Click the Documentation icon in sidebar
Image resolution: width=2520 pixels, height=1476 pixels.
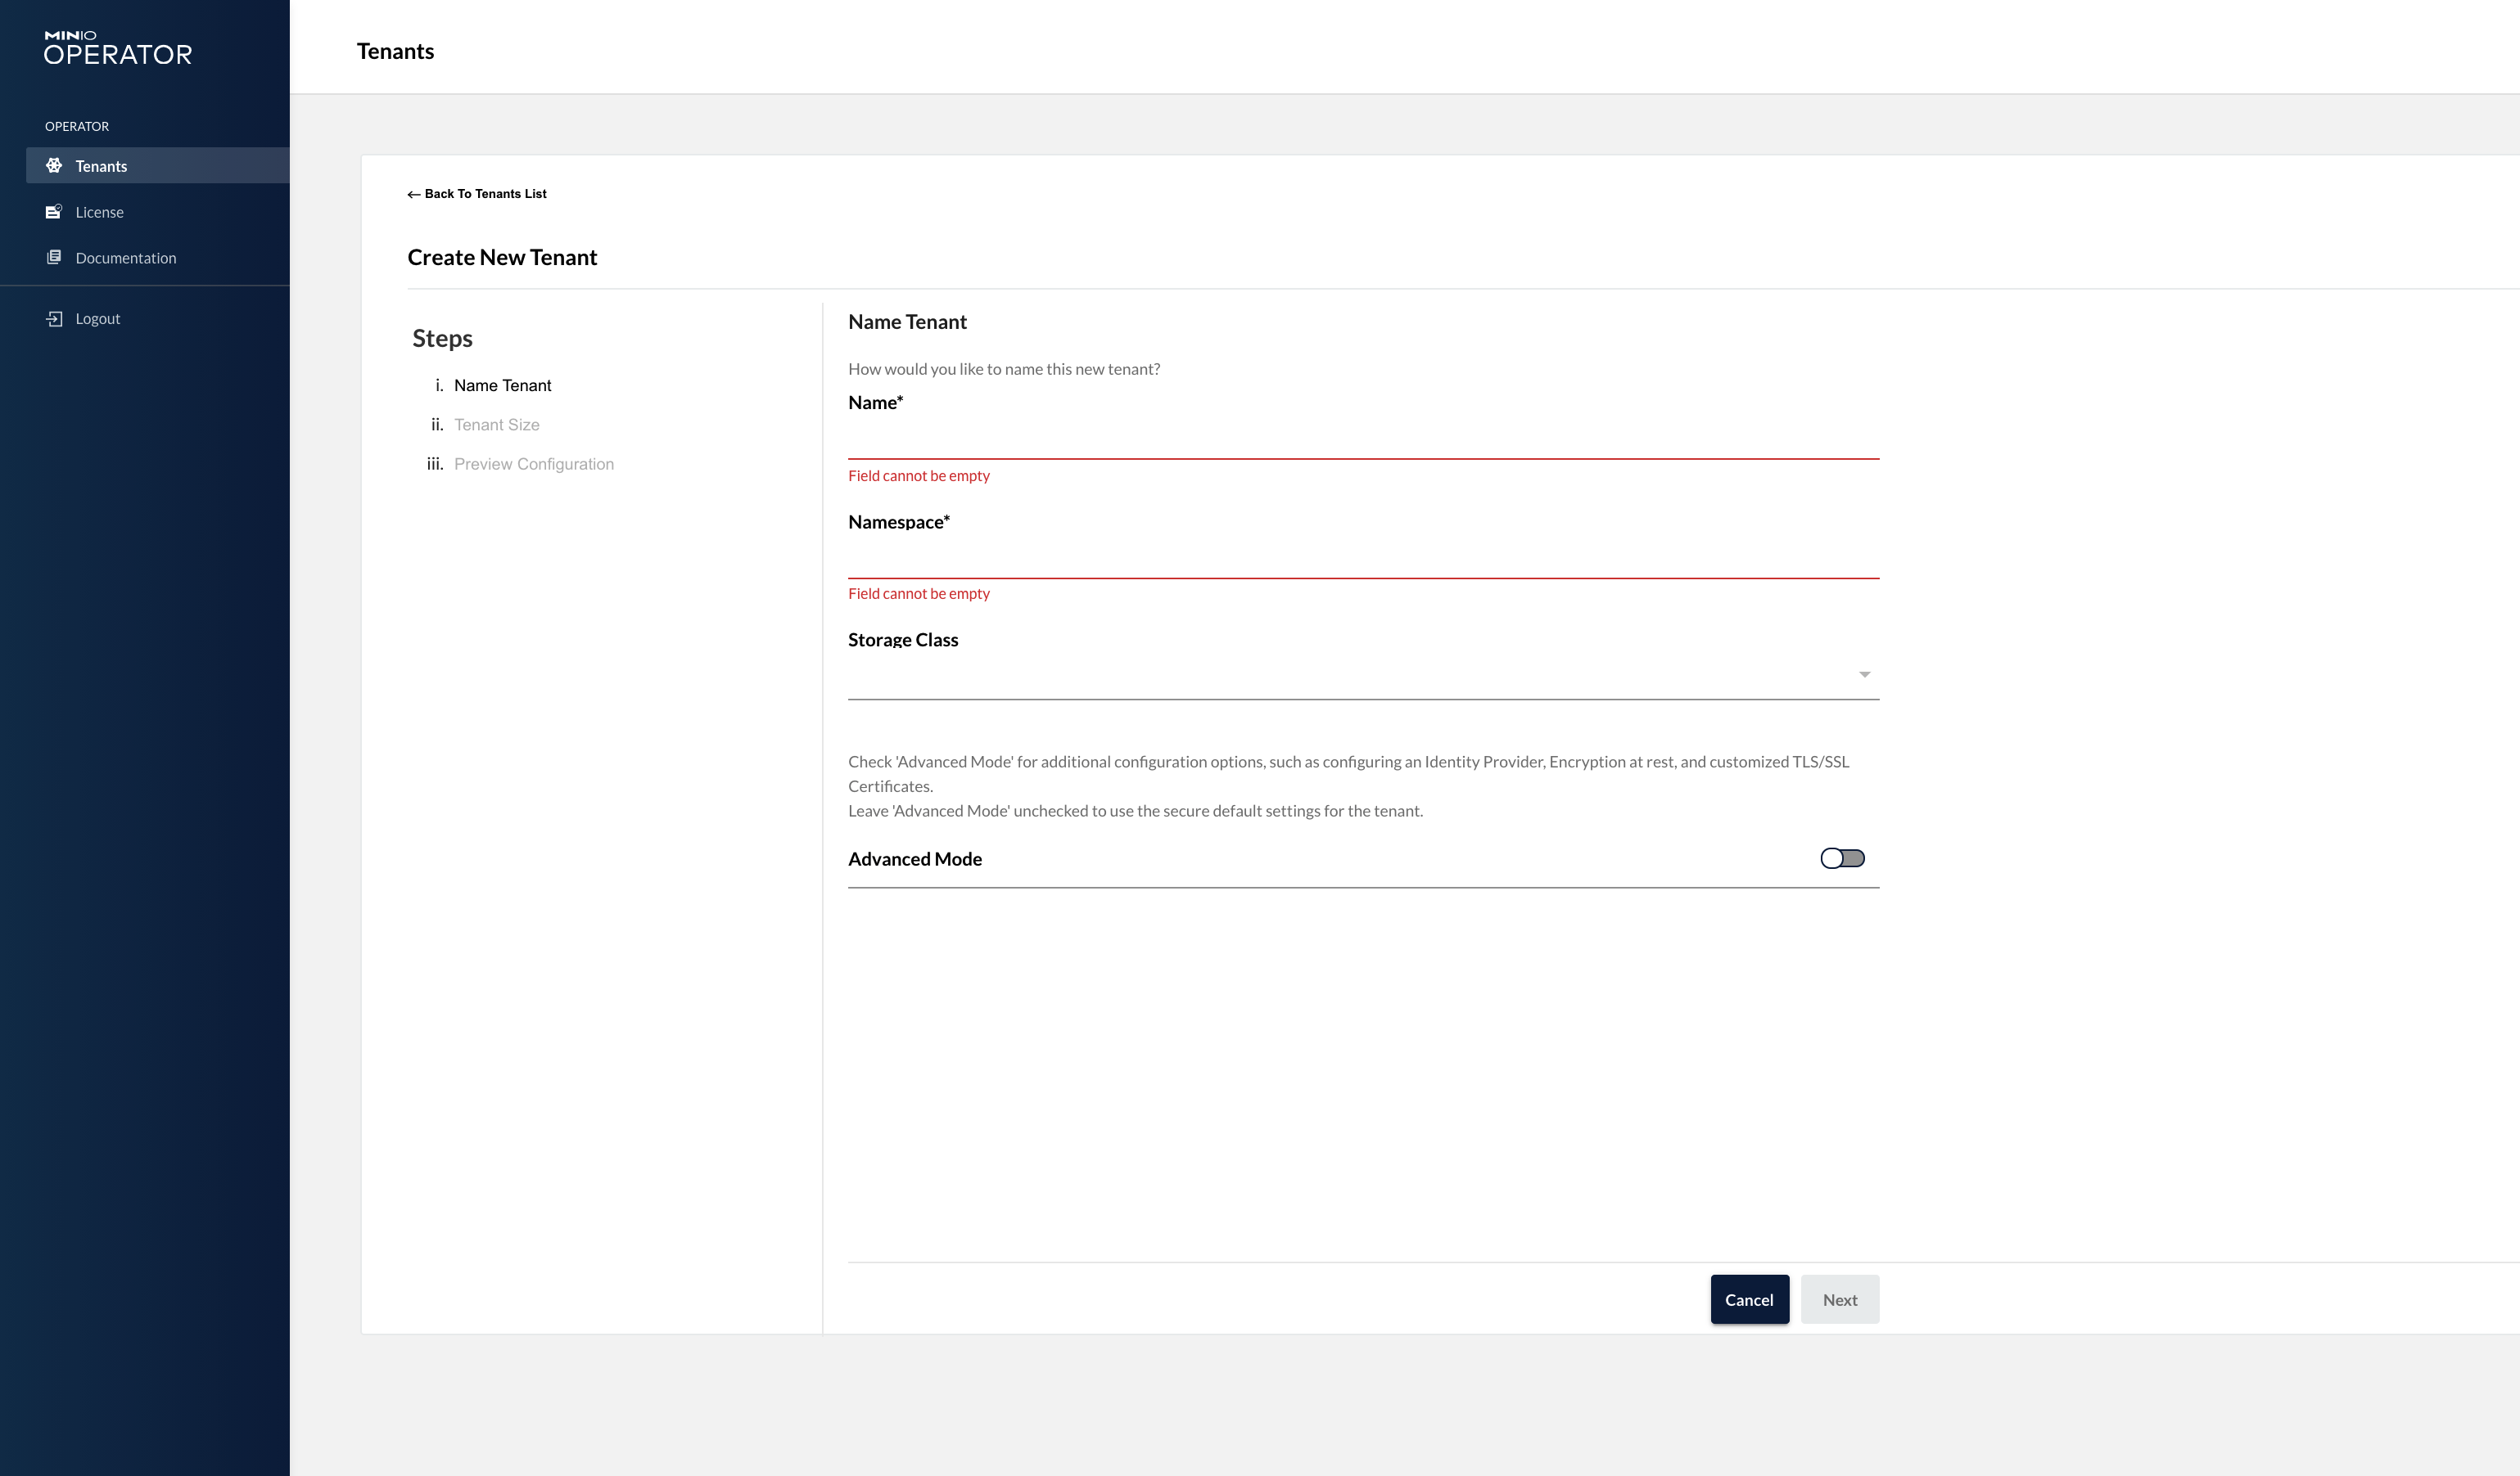[x=54, y=258]
